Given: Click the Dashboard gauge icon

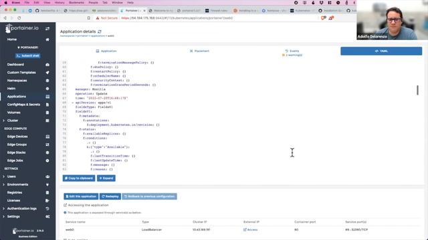Looking at the screenshot, I should coord(47,65).
